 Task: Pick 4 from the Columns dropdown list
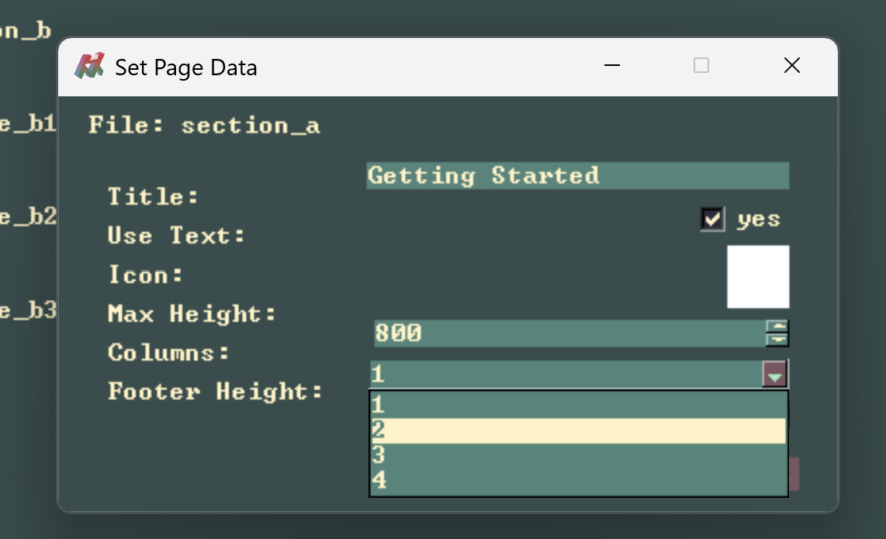coord(577,481)
